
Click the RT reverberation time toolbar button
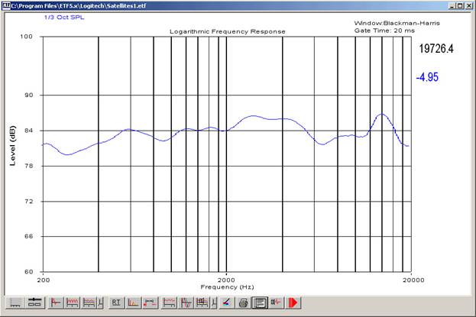[117, 302]
